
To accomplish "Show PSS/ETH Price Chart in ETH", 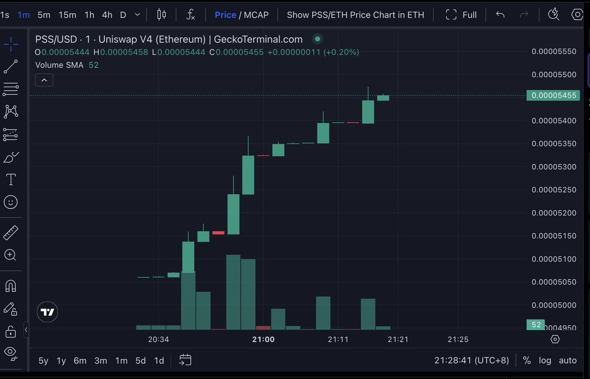I will pyautogui.click(x=355, y=15).
